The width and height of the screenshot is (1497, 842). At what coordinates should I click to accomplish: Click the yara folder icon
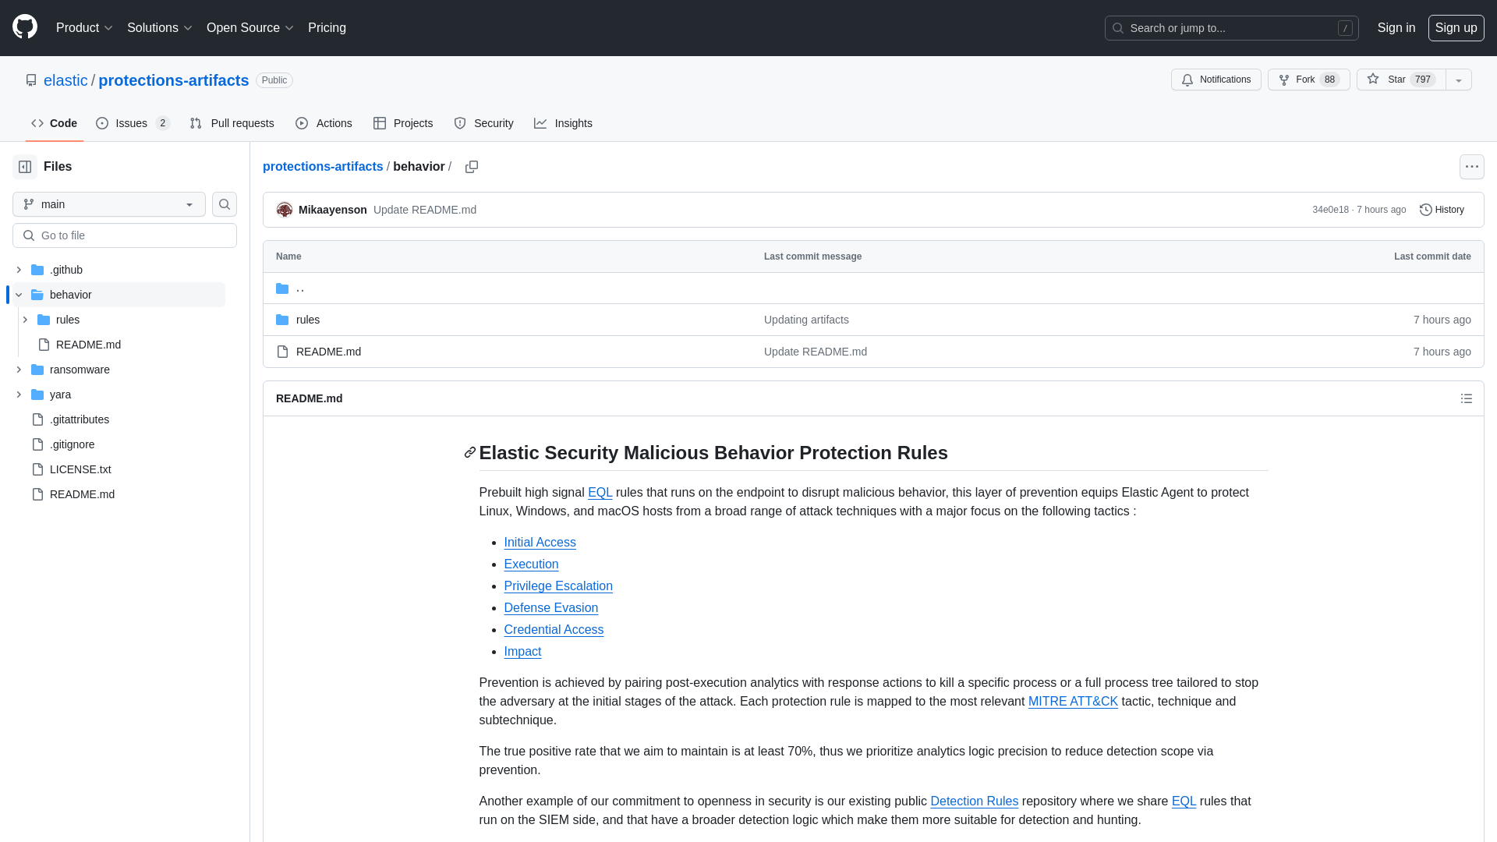[37, 394]
